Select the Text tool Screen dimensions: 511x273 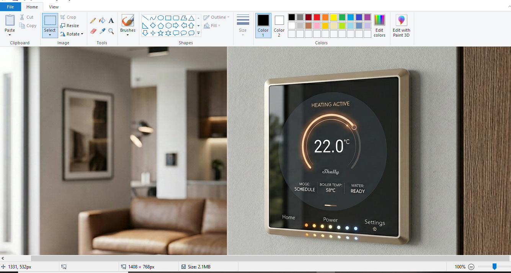coord(111,21)
